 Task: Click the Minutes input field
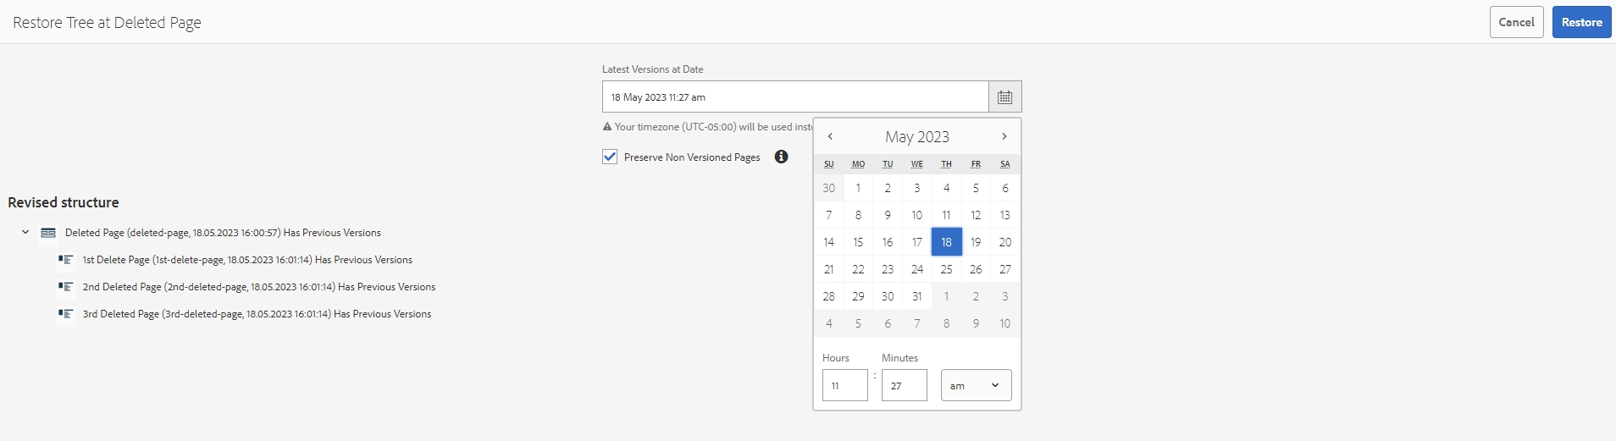click(905, 385)
